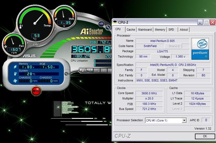This screenshot has height=143, width=216.
Task: Click the Code Name value SmithField
Action: point(150,46)
